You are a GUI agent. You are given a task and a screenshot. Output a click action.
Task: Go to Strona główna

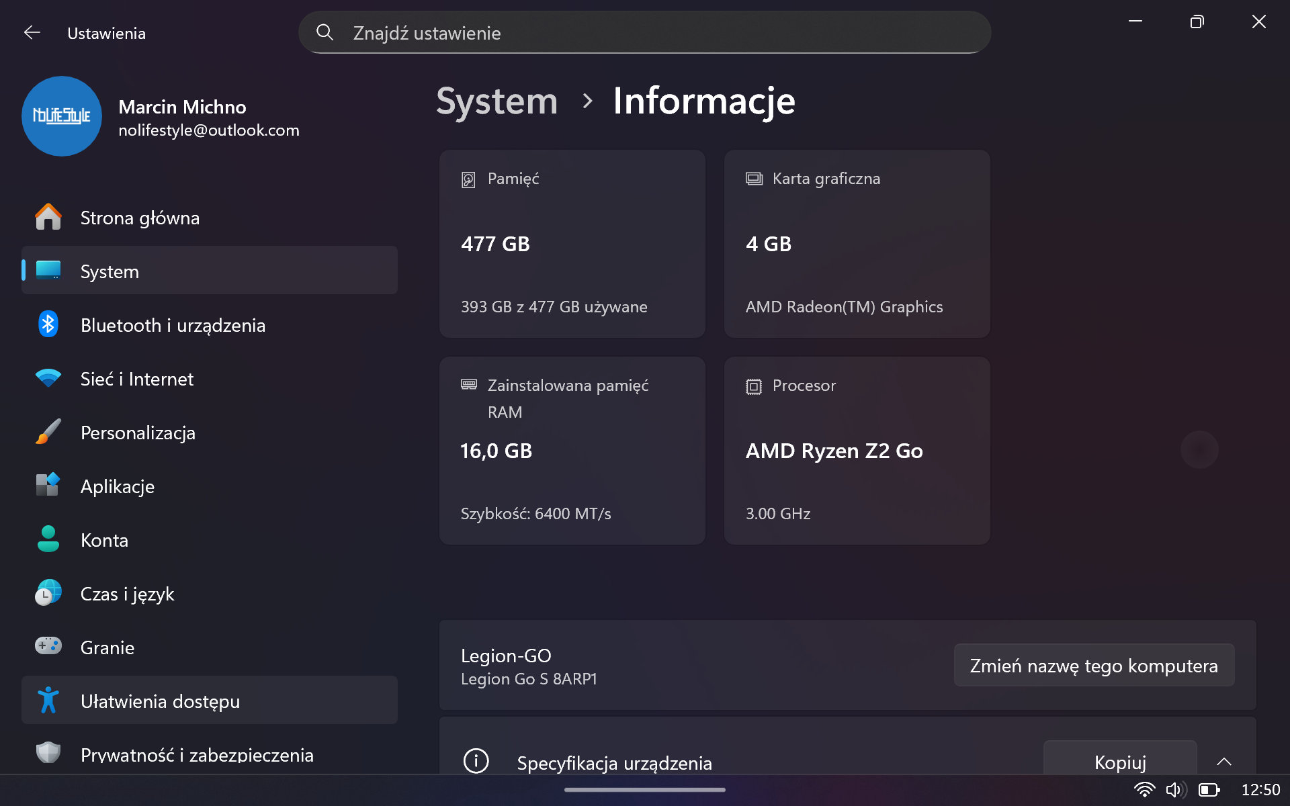140,218
